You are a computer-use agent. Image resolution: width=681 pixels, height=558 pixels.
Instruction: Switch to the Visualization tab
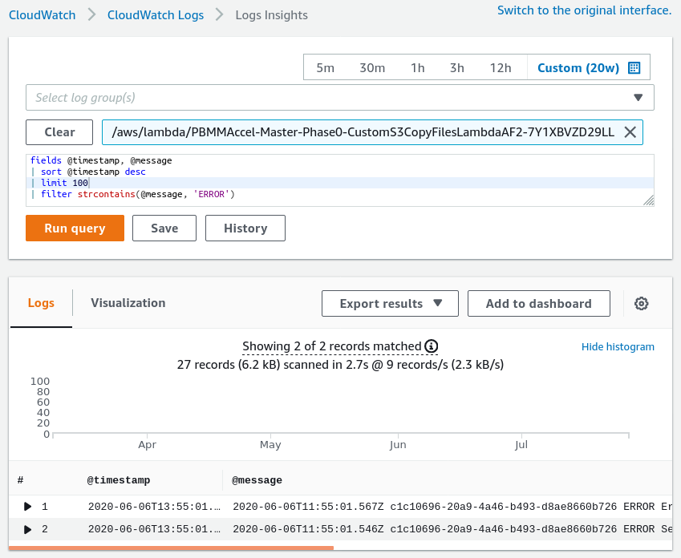pos(128,303)
